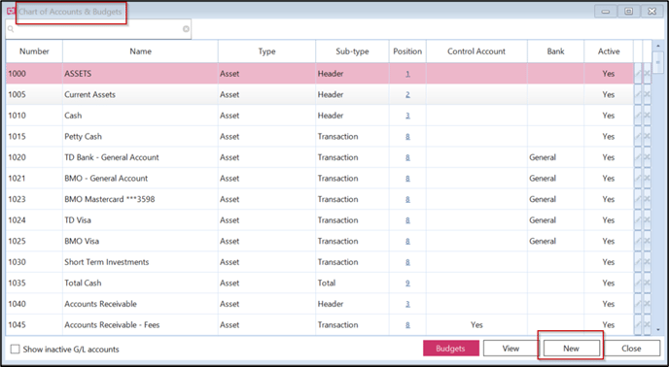Open position link 2 for Current Assets
The width and height of the screenshot is (669, 367).
coord(407,94)
